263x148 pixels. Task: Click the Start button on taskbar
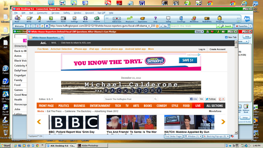[x=5, y=146]
